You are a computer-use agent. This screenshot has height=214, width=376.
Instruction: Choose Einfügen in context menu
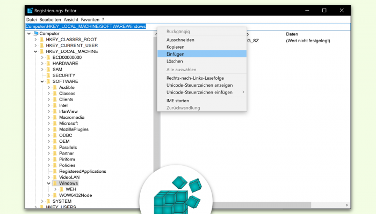[x=202, y=54]
